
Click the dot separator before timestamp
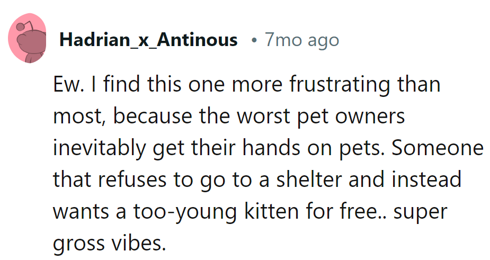255,40
